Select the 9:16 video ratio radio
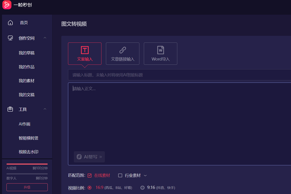This screenshot has height=194, width=291. click(142, 188)
